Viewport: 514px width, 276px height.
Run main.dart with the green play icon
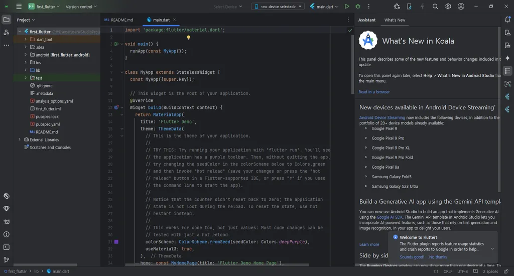coord(347,7)
